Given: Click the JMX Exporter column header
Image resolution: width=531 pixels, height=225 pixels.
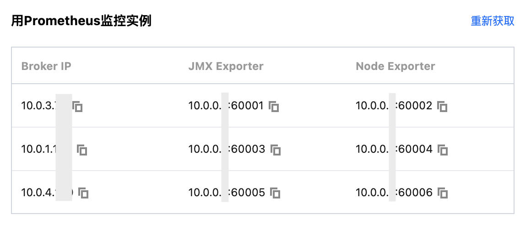Looking at the screenshot, I should 226,66.
